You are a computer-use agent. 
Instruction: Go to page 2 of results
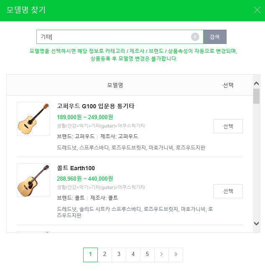pos(104,254)
